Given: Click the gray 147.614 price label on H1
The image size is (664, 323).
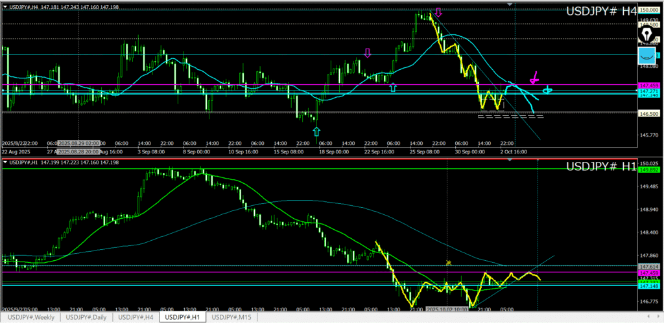Looking at the screenshot, I should (x=650, y=267).
